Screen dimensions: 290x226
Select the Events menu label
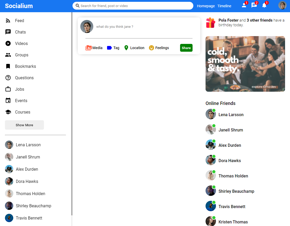coord(21,101)
